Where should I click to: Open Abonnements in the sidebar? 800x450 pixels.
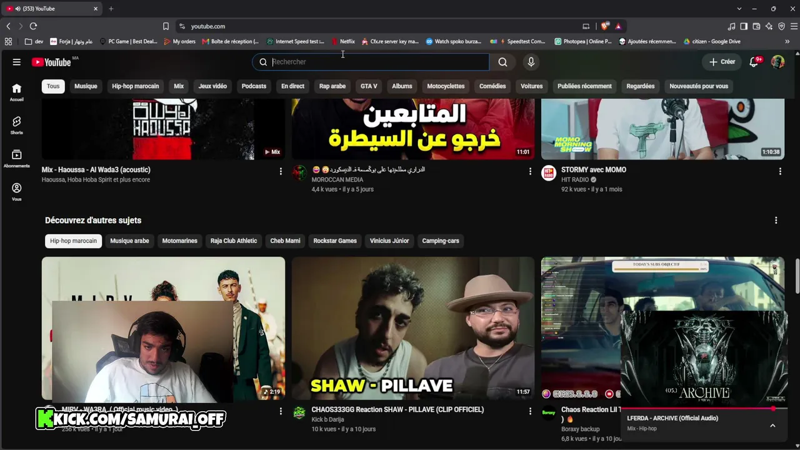tap(17, 158)
